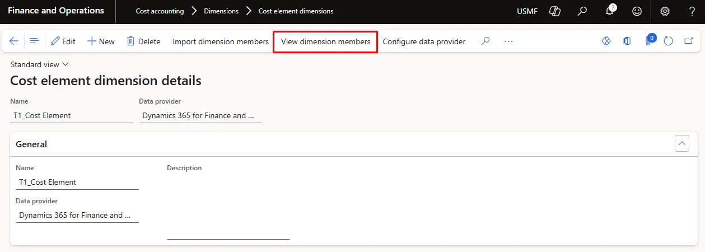Click the Delete button
705x252 pixels.
coord(143,41)
